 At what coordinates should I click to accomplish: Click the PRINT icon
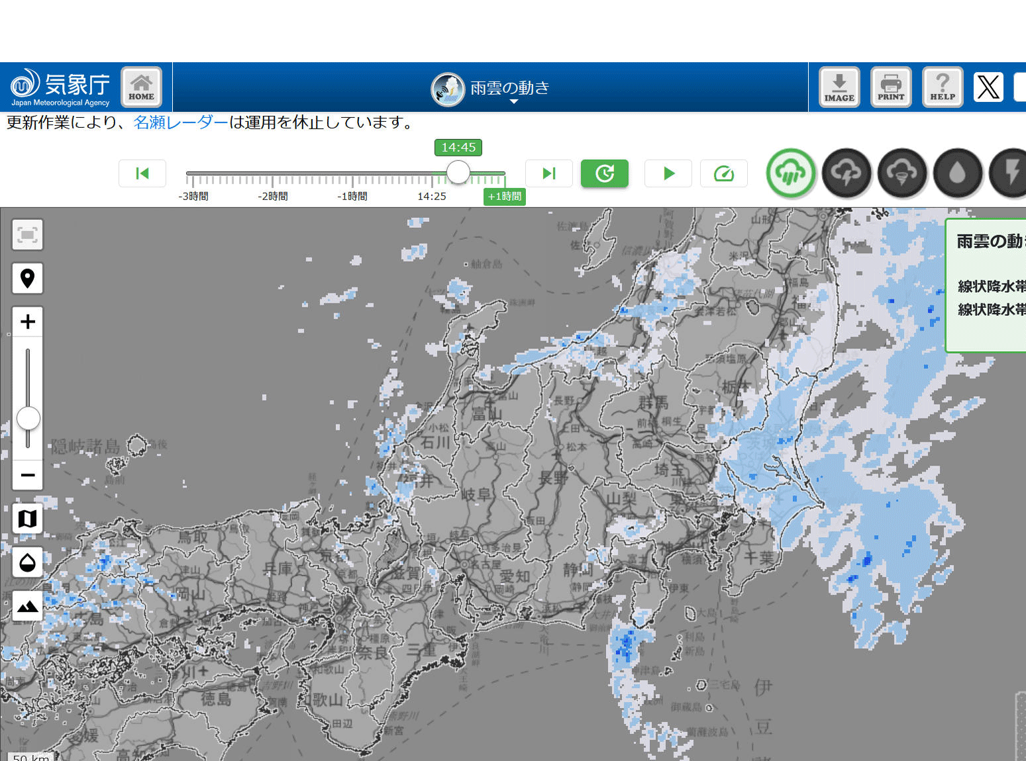(891, 87)
